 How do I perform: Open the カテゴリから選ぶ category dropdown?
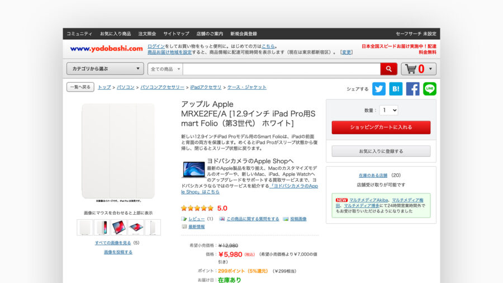click(105, 69)
